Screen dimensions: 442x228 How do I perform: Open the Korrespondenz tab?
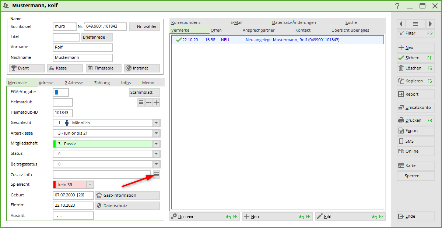pos(186,22)
